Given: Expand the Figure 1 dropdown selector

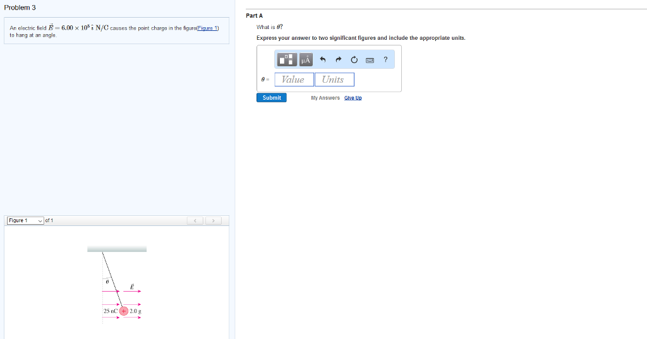Looking at the screenshot, I should (25, 221).
